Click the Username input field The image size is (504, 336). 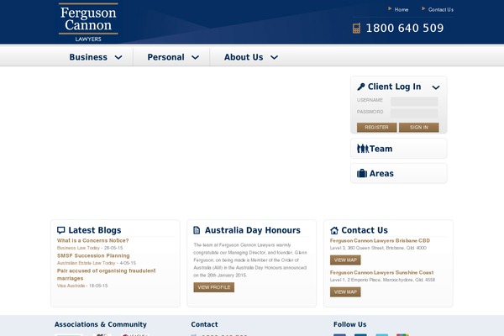click(414, 102)
